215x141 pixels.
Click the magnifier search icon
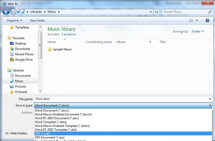210,12
